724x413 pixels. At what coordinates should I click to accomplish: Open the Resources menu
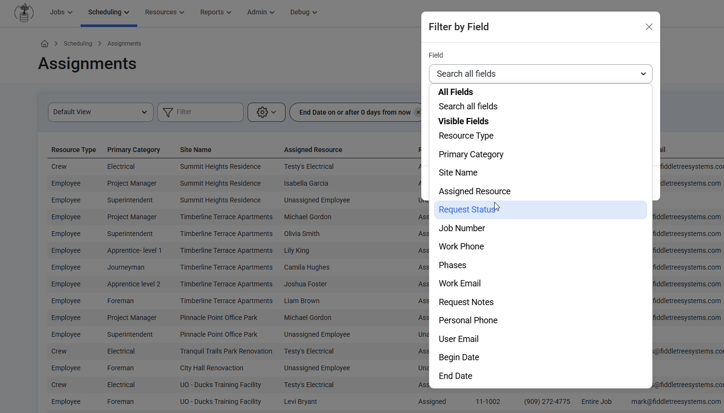click(x=165, y=12)
